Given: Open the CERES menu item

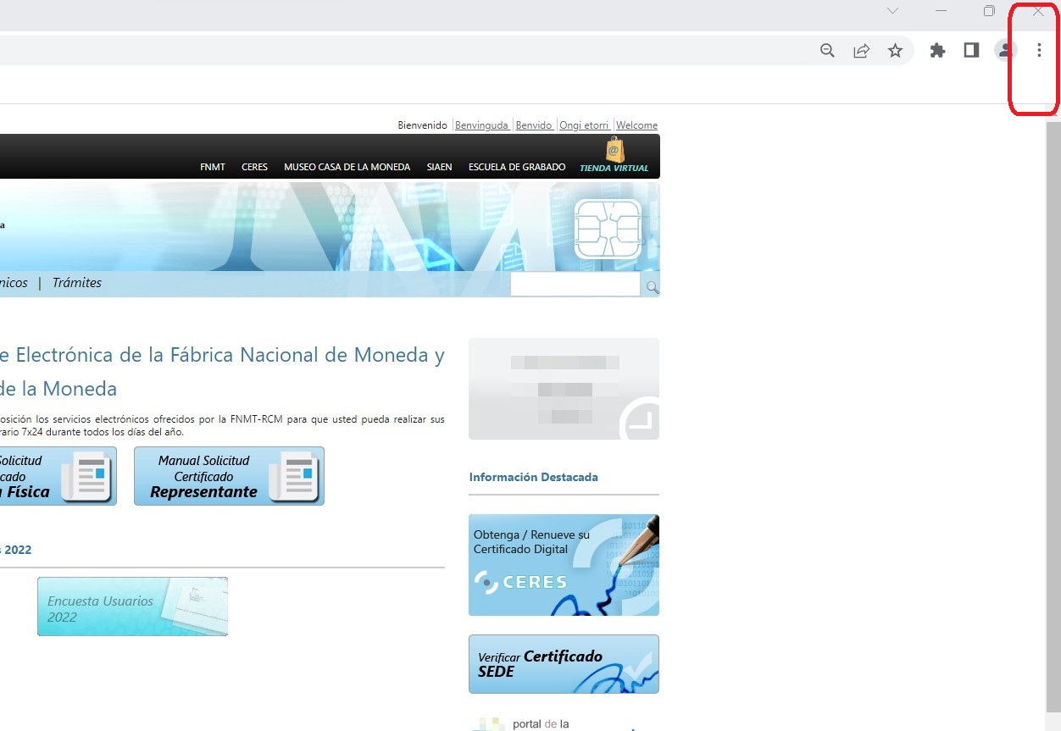Looking at the screenshot, I should point(254,167).
